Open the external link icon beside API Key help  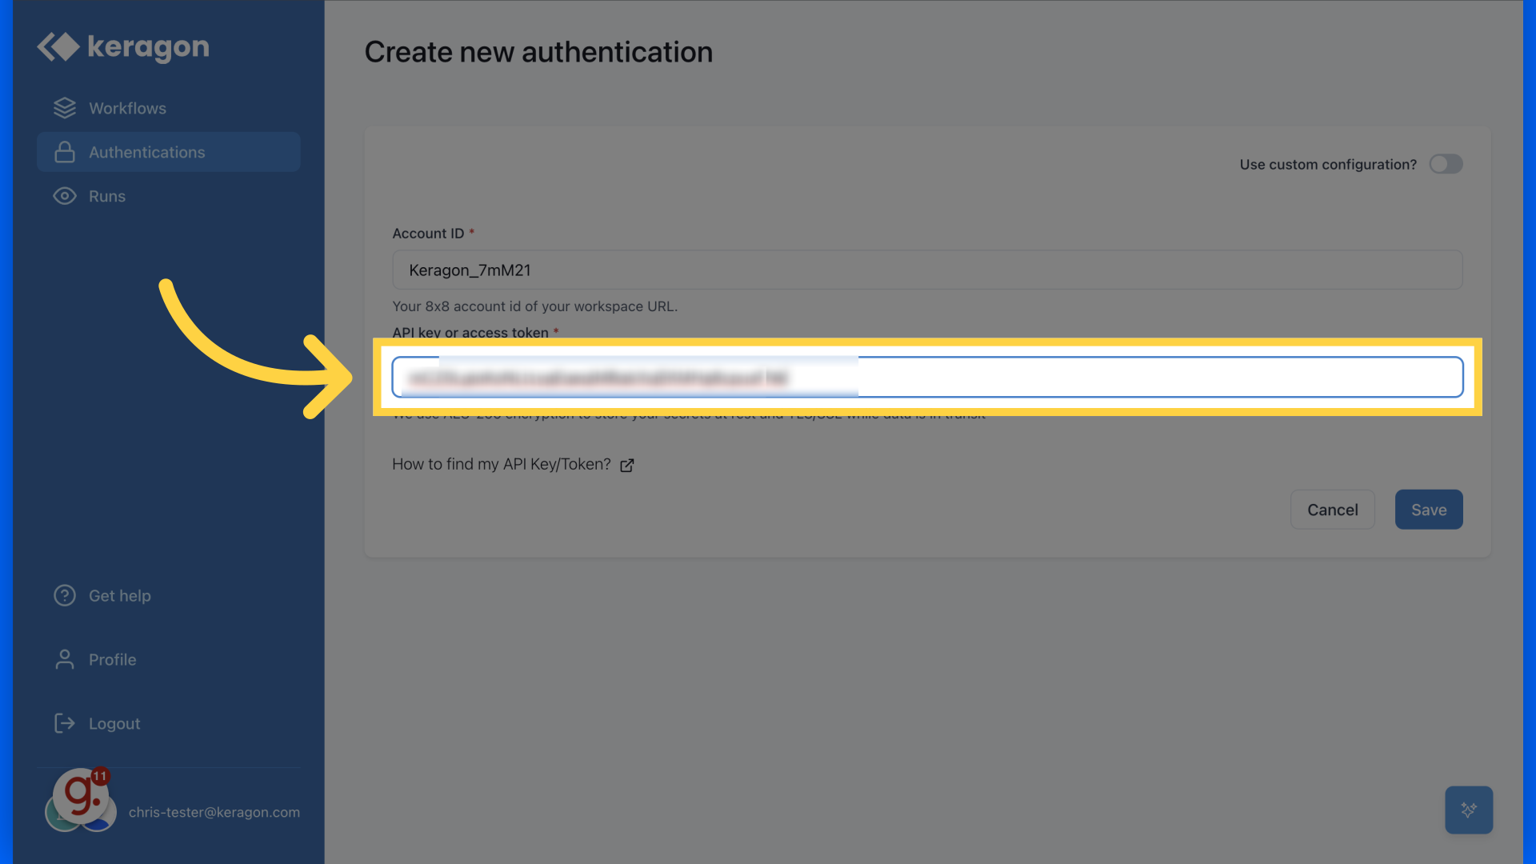[627, 465]
